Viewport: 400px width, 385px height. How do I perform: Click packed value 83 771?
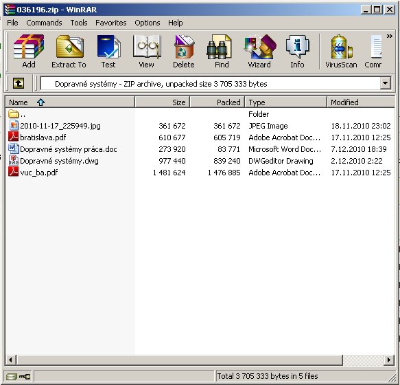click(229, 149)
